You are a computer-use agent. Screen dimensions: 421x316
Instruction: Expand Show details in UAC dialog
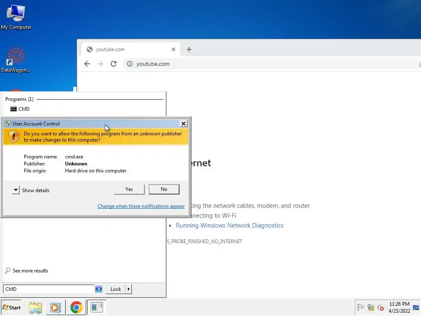(x=31, y=190)
